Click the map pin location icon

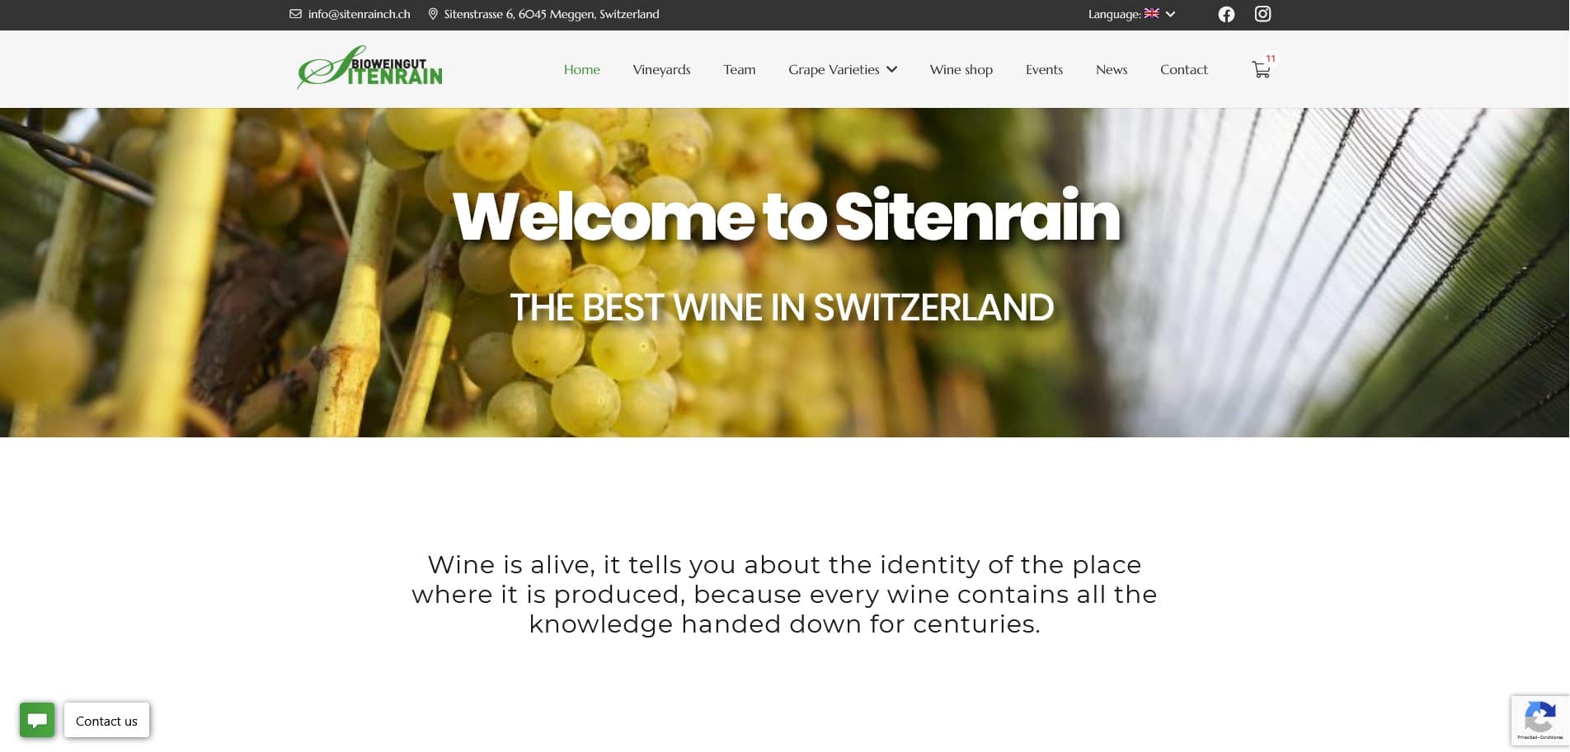tap(433, 14)
